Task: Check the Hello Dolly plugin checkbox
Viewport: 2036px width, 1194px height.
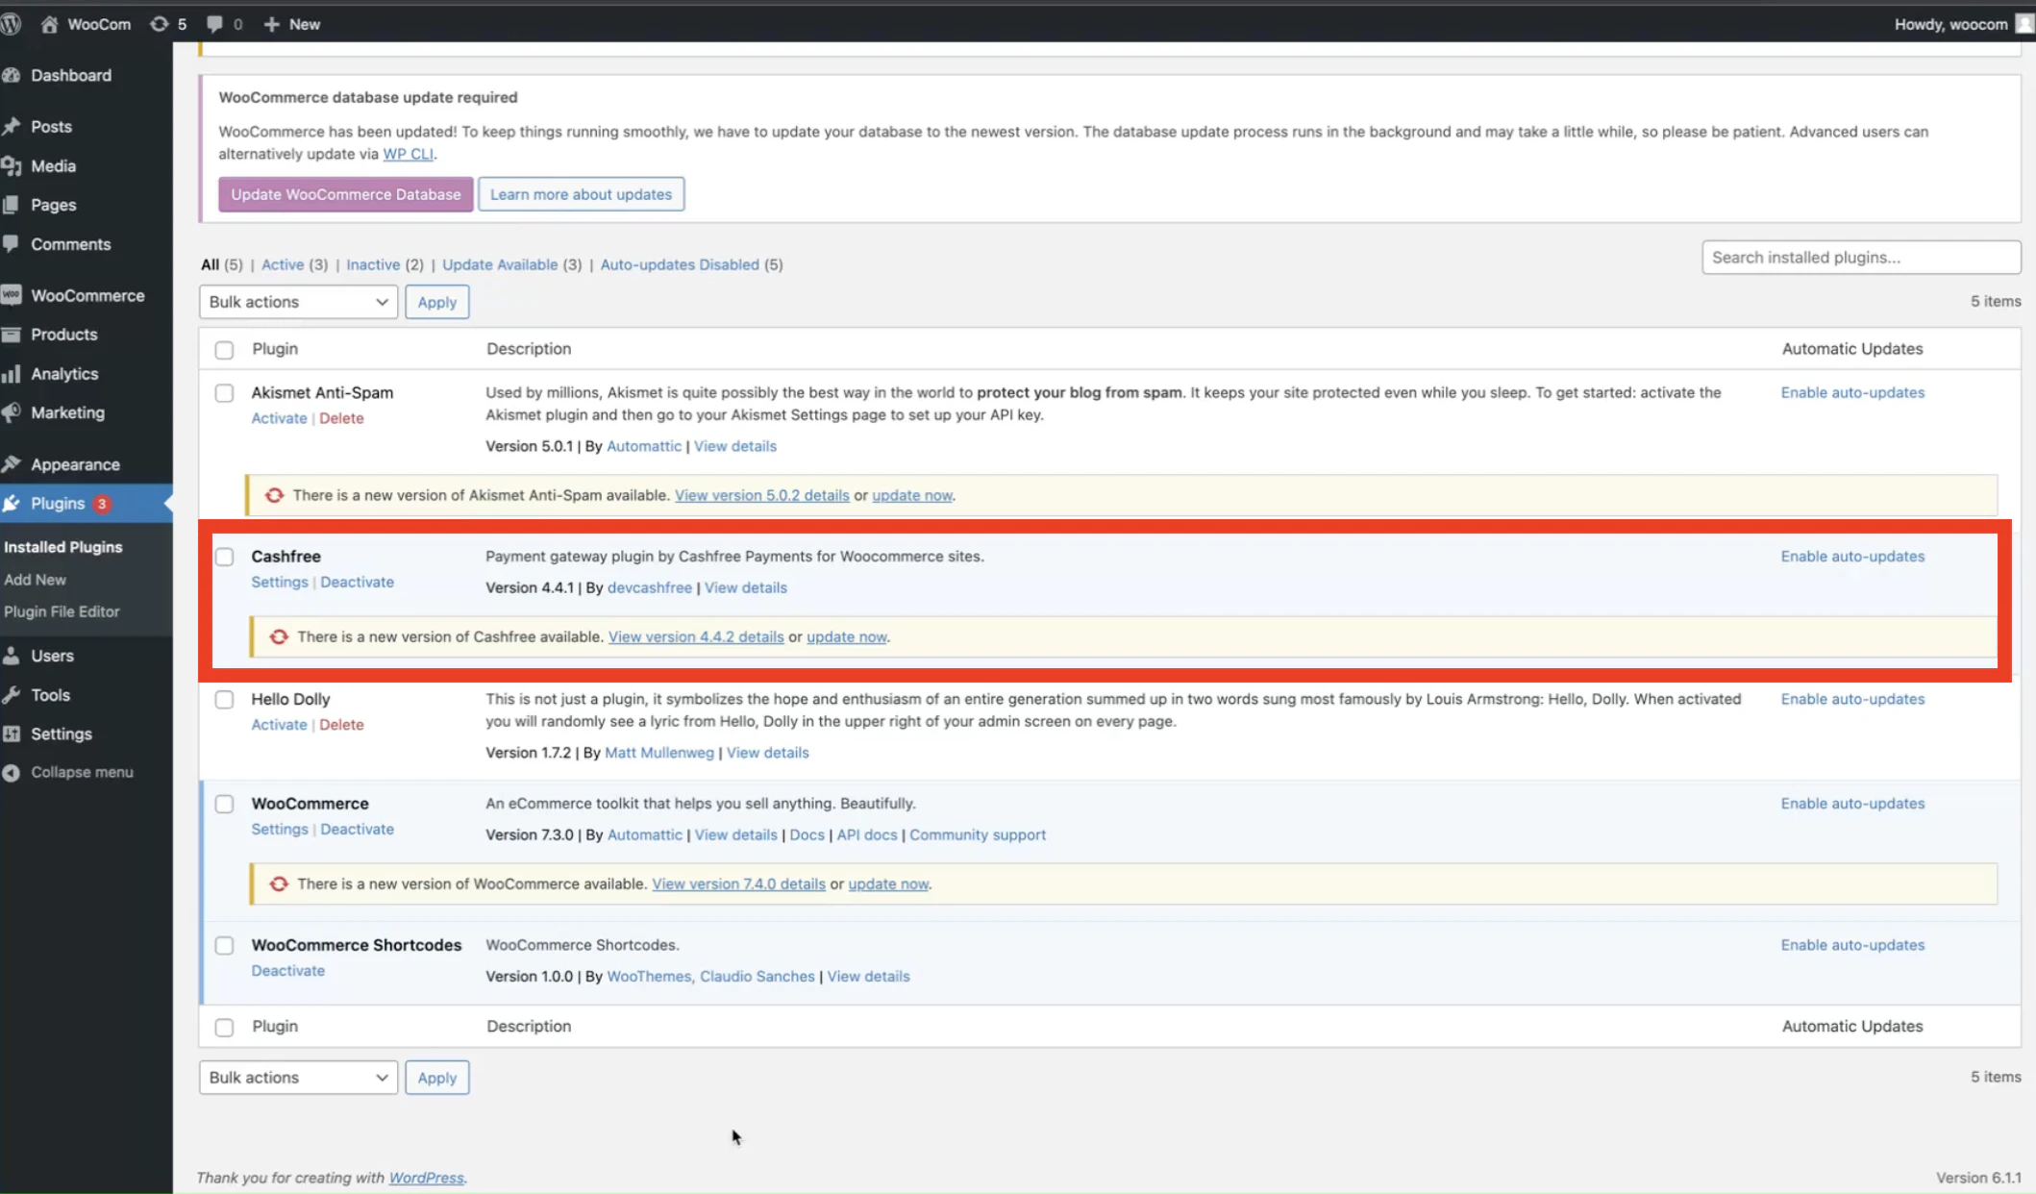Action: (224, 699)
